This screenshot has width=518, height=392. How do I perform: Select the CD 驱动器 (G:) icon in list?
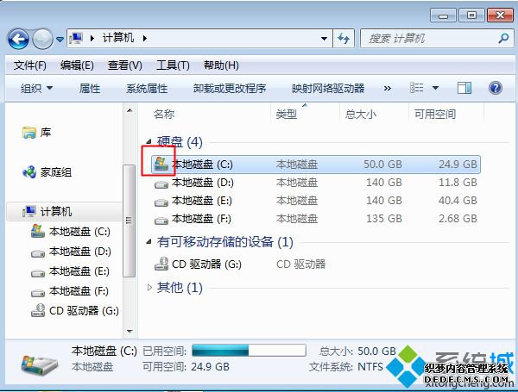point(161,264)
